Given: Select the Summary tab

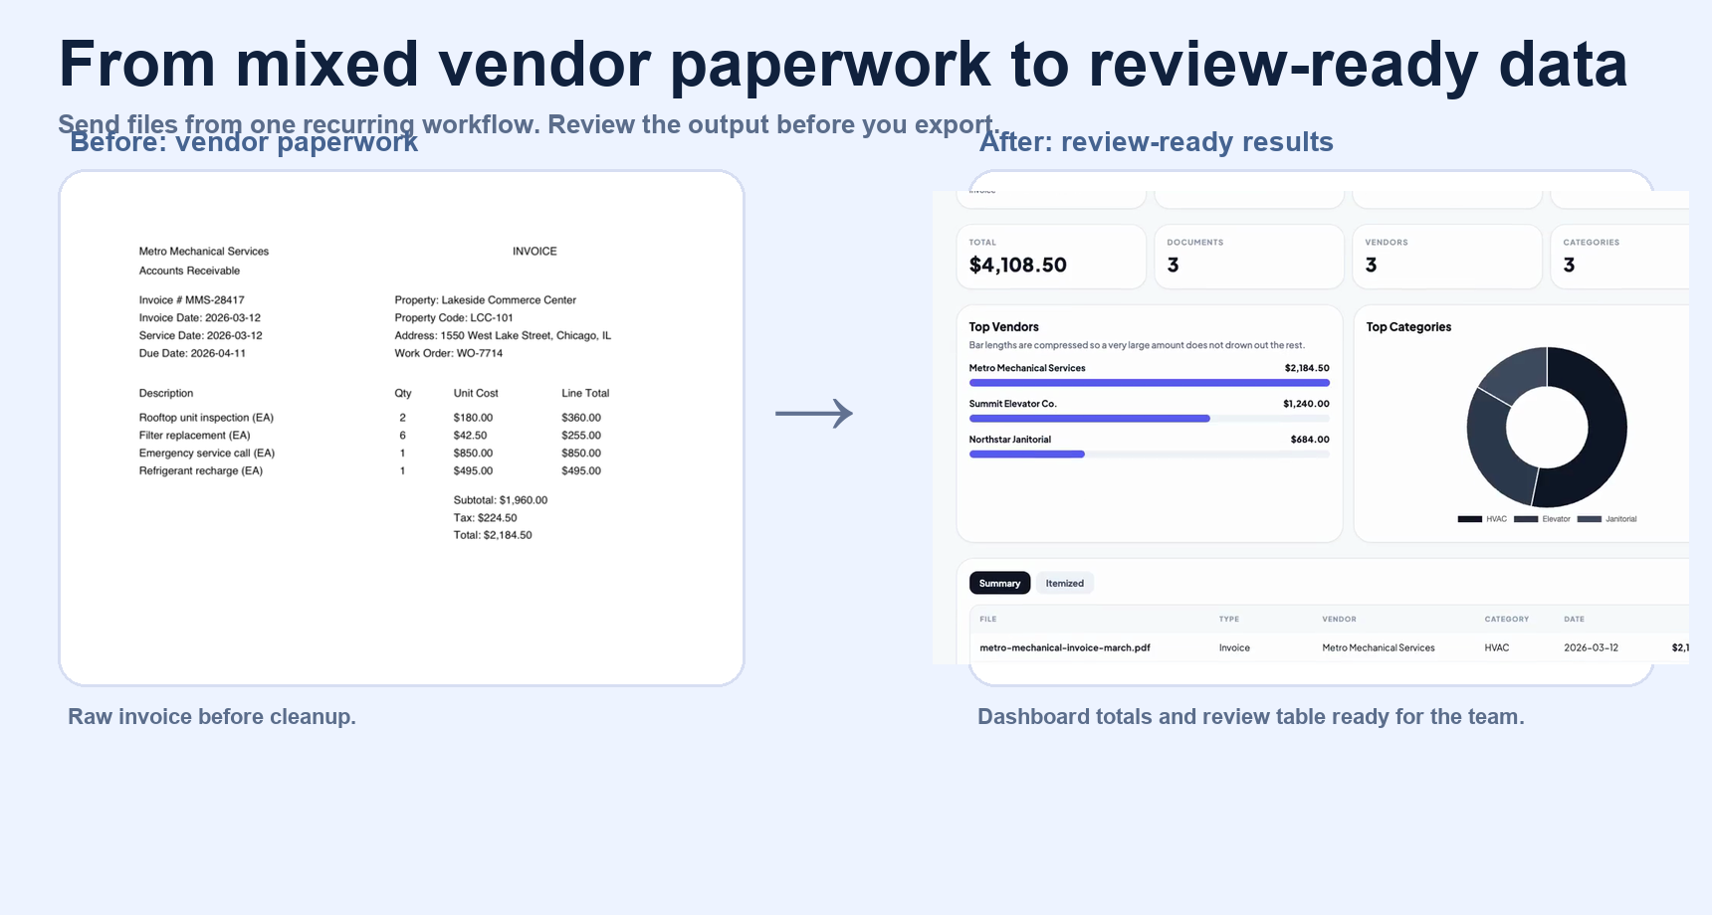Looking at the screenshot, I should 999,584.
